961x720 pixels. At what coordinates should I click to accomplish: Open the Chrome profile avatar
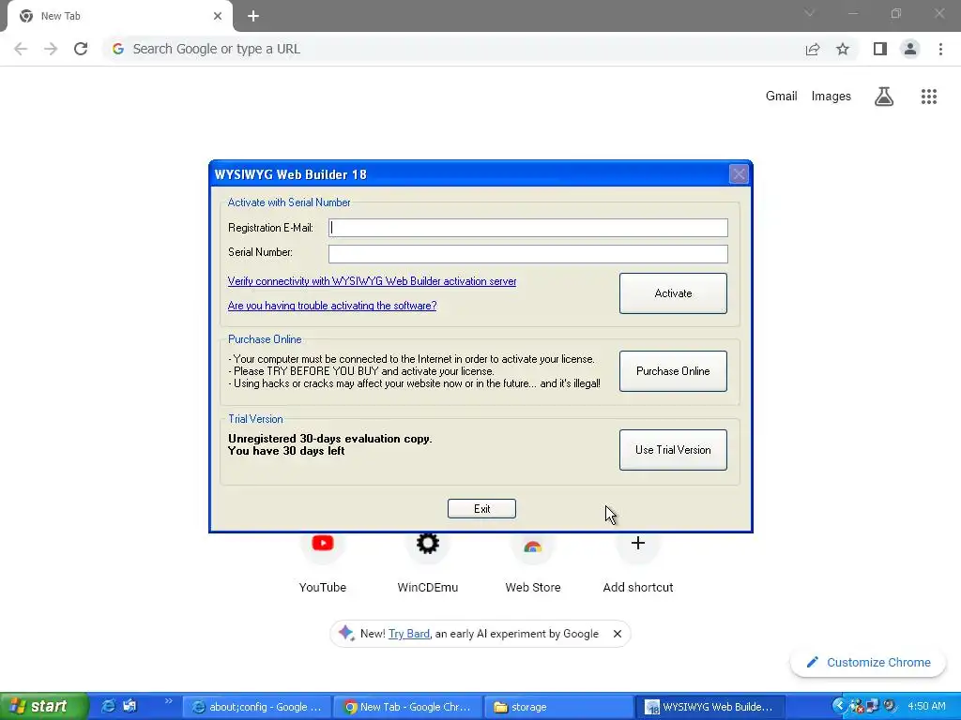[x=910, y=49]
